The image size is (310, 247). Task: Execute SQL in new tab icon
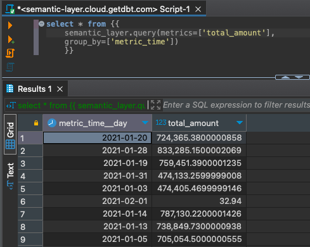(x=11, y=39)
